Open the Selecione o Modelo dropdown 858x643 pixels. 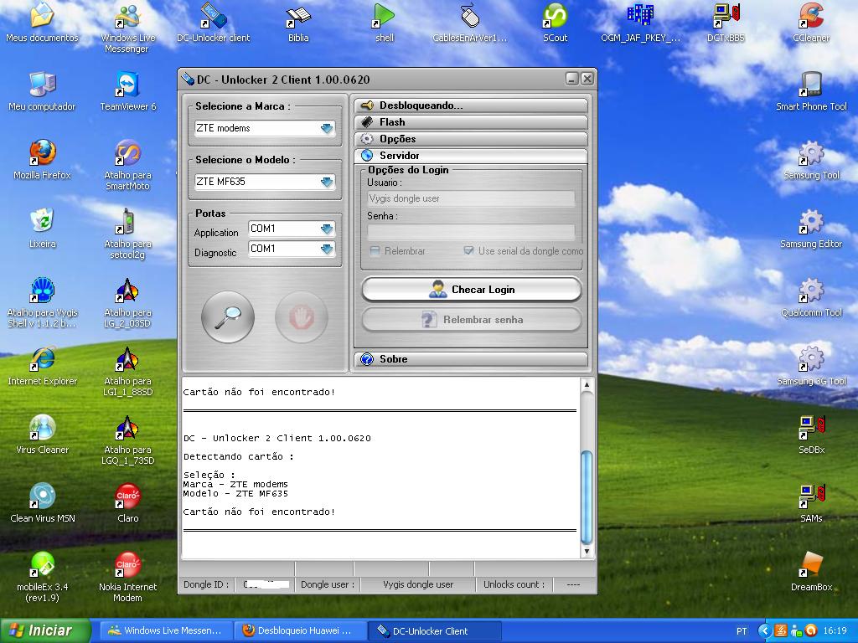(x=327, y=182)
